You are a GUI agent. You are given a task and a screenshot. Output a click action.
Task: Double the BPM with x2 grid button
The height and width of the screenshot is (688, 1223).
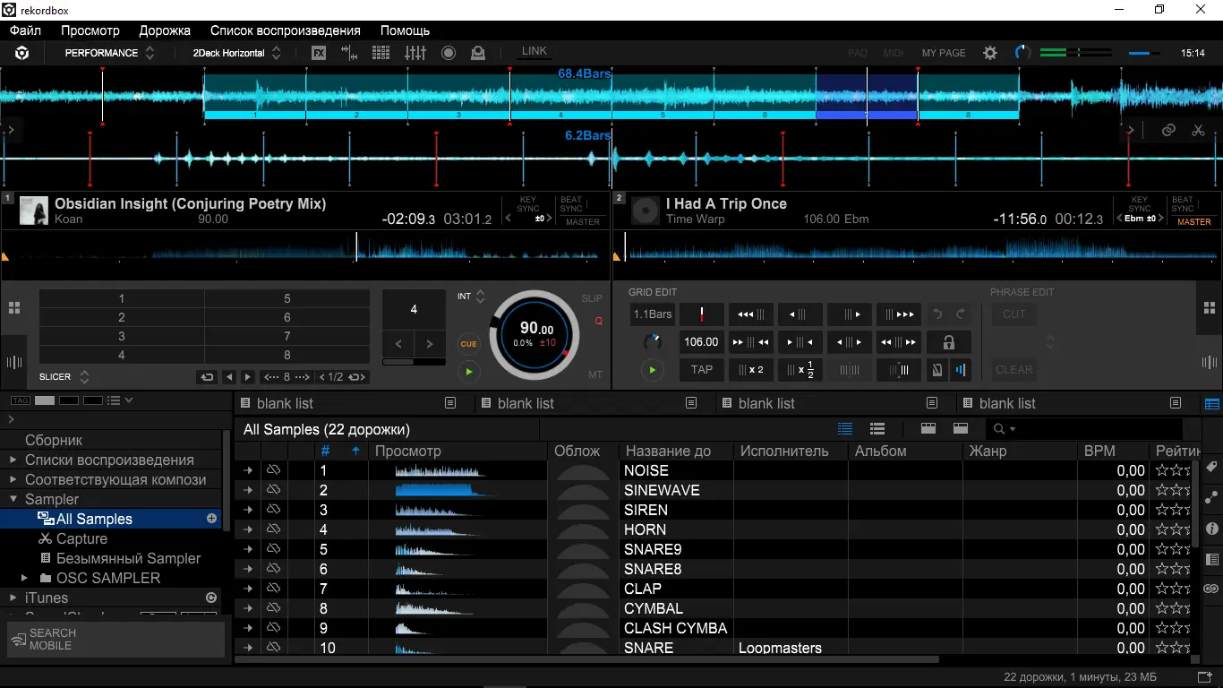click(x=750, y=370)
